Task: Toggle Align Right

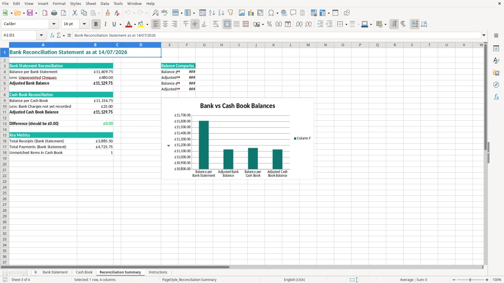Action: pyautogui.click(x=175, y=24)
